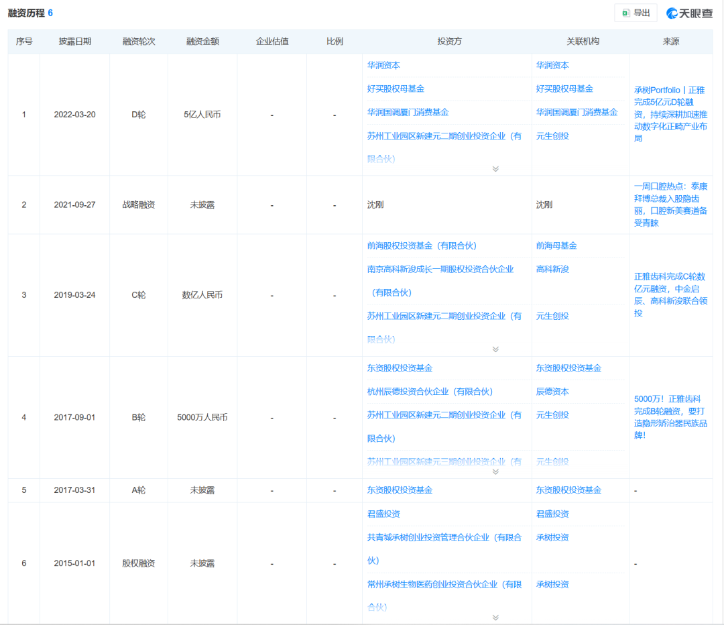Expand investor list for C轮 row
This screenshot has height=625, width=724.
click(x=495, y=349)
